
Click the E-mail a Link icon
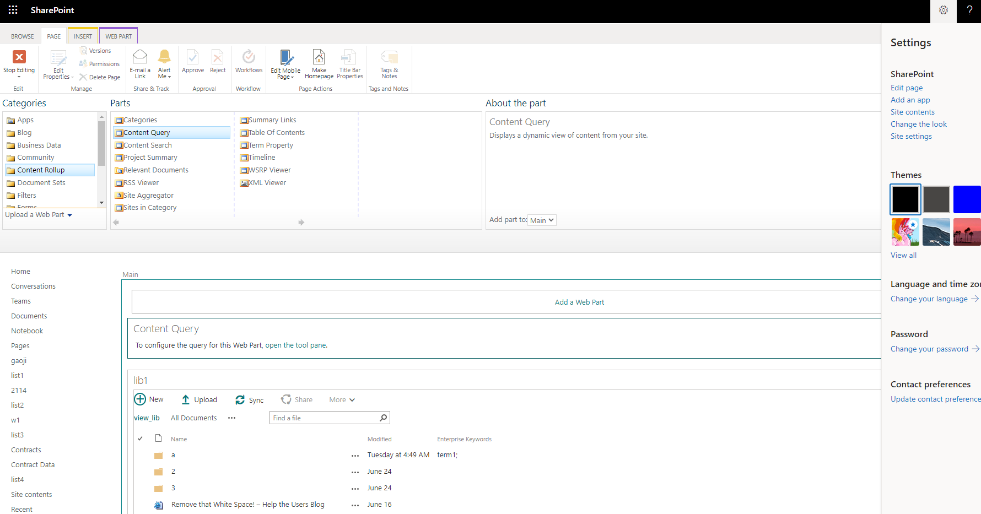[x=140, y=56]
